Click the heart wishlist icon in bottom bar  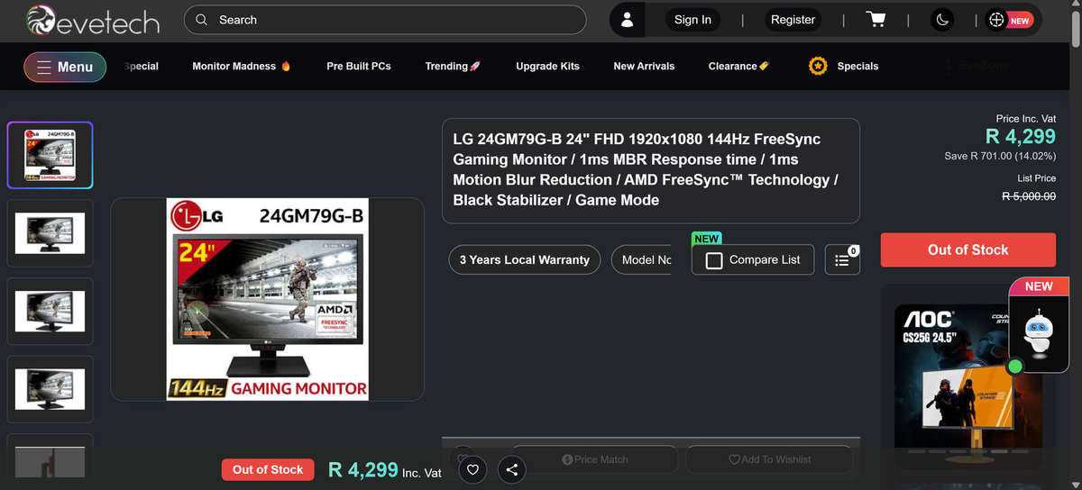pos(473,469)
